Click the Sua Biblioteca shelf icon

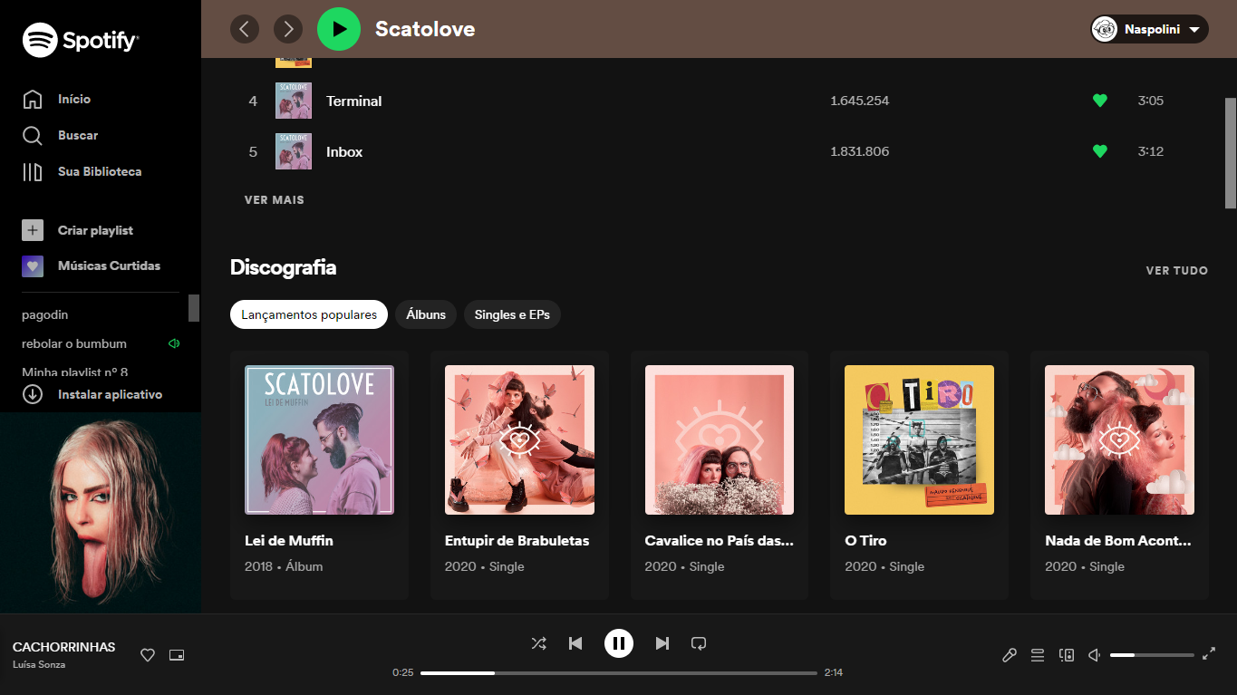pyautogui.click(x=33, y=171)
